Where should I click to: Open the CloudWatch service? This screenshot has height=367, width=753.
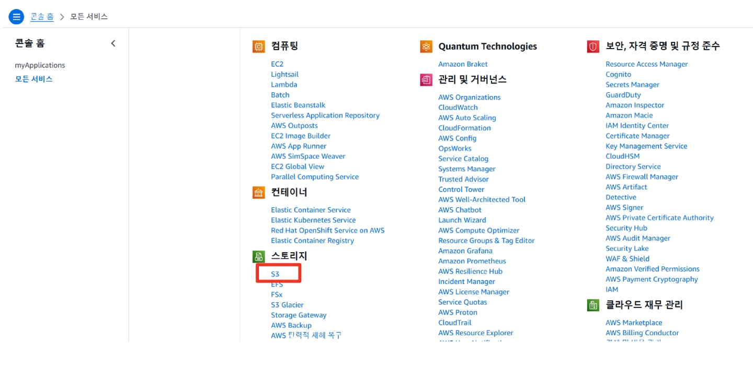[x=458, y=108]
